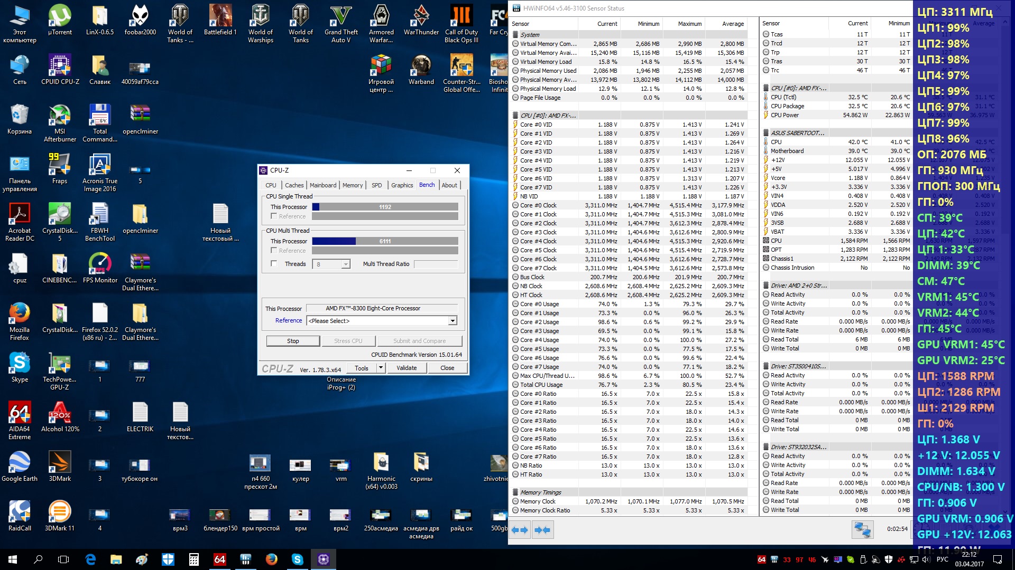Enable Single Thread Reference checkbox
Image resolution: width=1015 pixels, height=570 pixels.
274,216
